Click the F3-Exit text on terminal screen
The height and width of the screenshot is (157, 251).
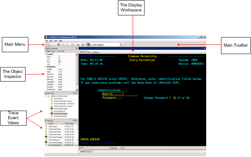point(111,143)
